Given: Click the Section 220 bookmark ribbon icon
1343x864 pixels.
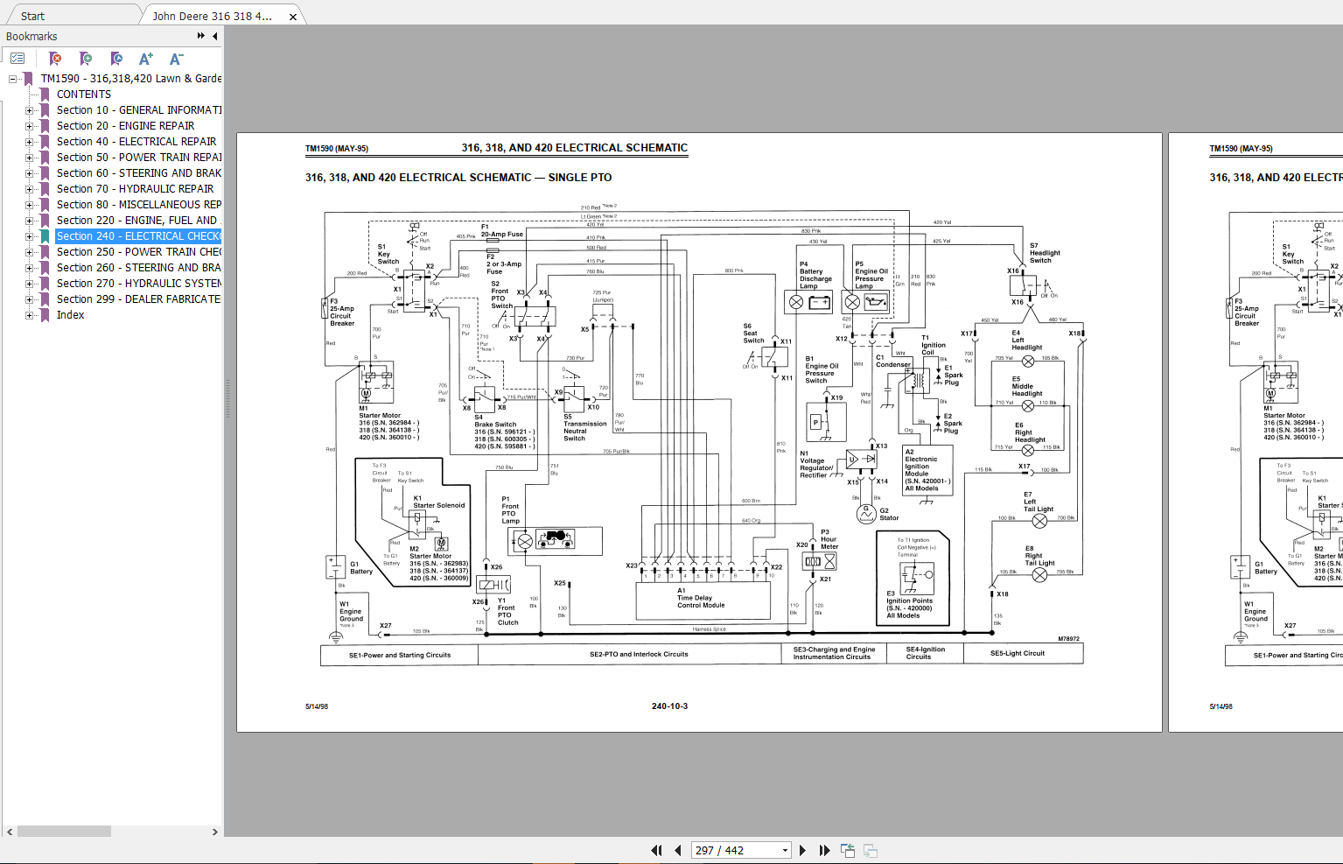Looking at the screenshot, I should (45, 221).
